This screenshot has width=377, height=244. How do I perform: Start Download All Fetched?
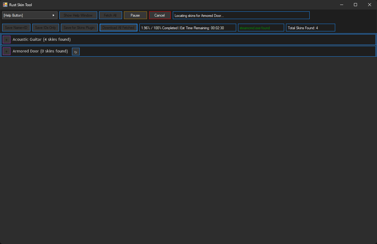[x=118, y=27]
